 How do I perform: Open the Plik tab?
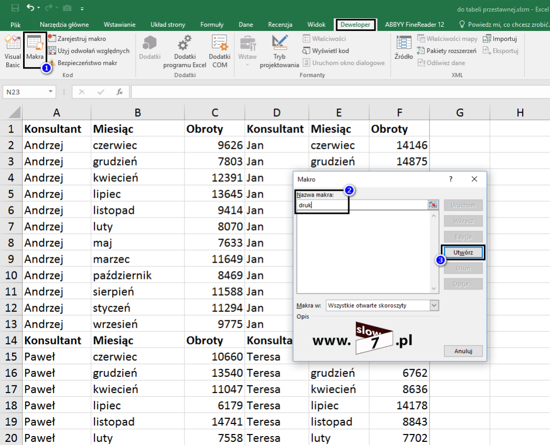15,25
